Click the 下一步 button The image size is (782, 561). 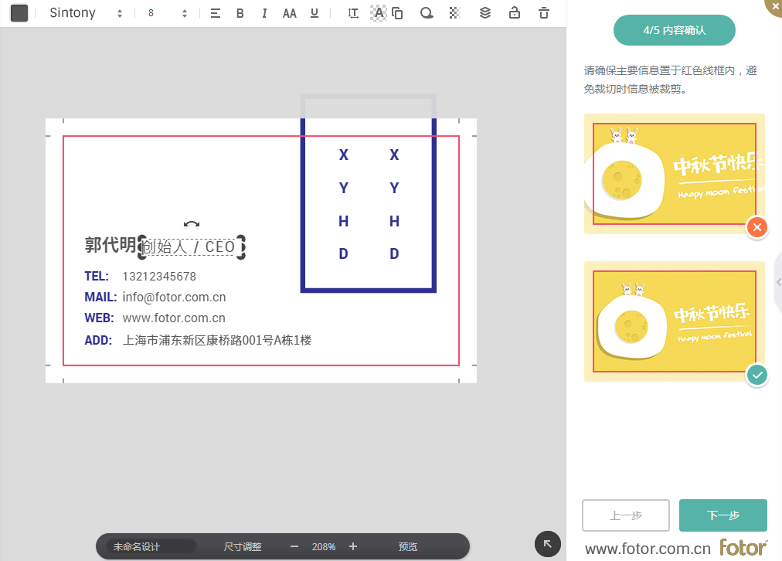pos(723,515)
